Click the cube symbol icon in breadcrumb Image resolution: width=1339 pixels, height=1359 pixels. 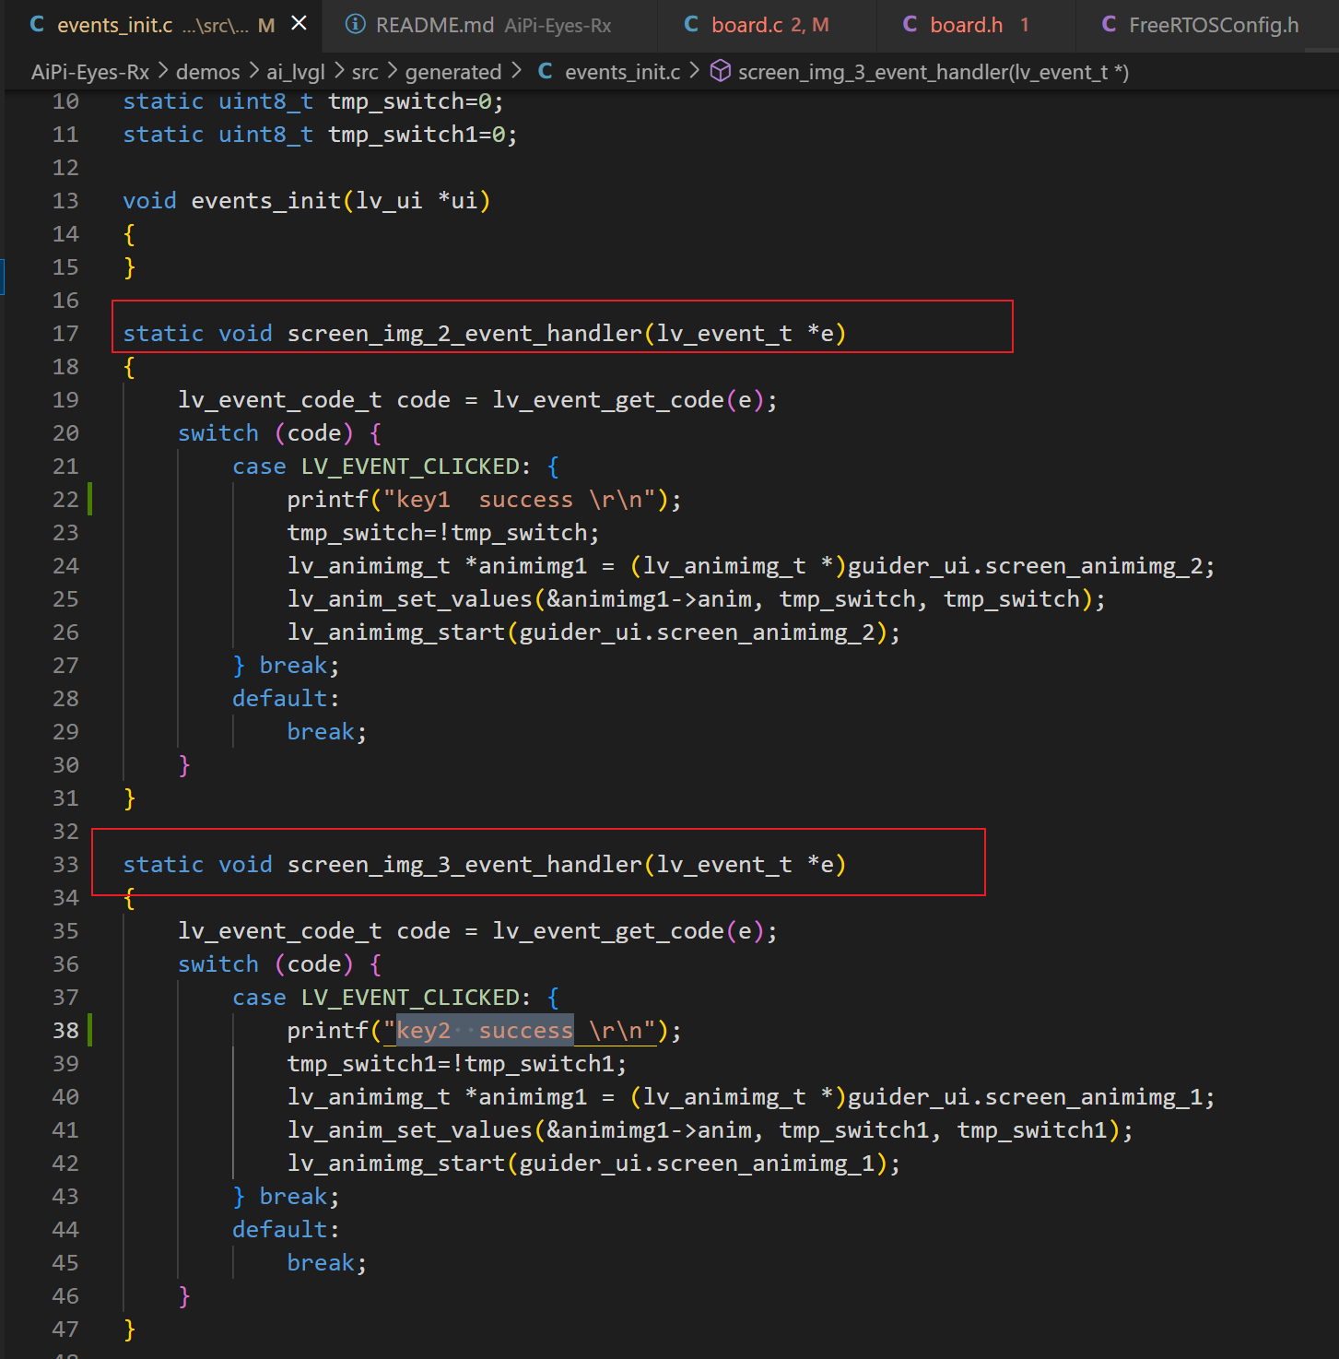pos(721,71)
